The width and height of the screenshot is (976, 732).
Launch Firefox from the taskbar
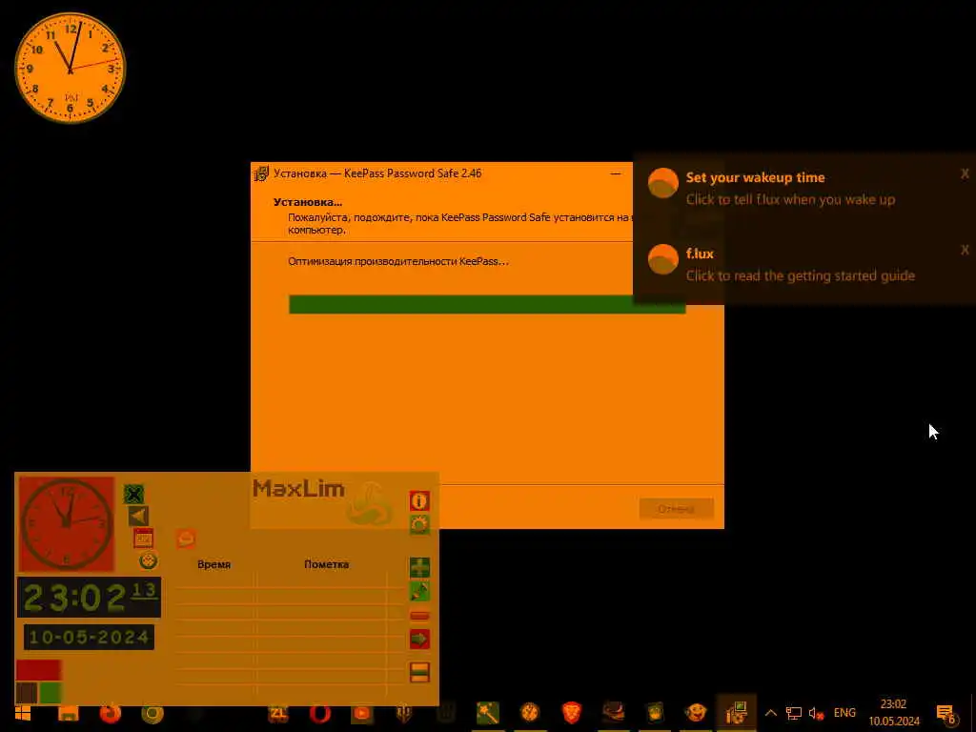coord(111,713)
